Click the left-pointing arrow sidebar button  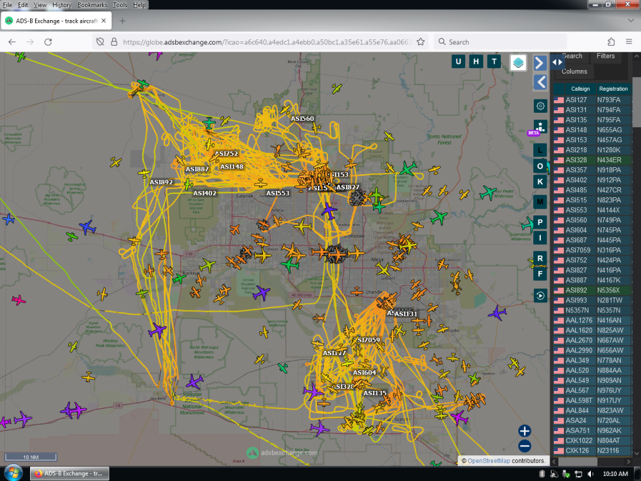point(540,82)
